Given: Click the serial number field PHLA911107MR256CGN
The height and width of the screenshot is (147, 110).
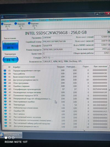Looking at the screenshot, I should tap(57, 41).
